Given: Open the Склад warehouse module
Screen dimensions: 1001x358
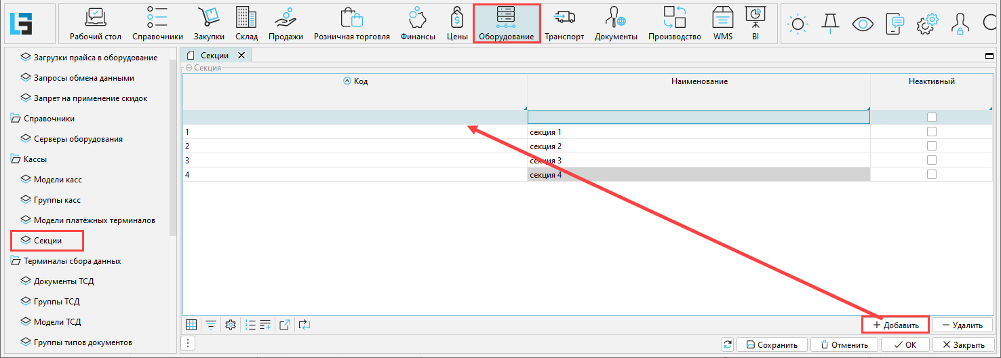Looking at the screenshot, I should (x=246, y=24).
